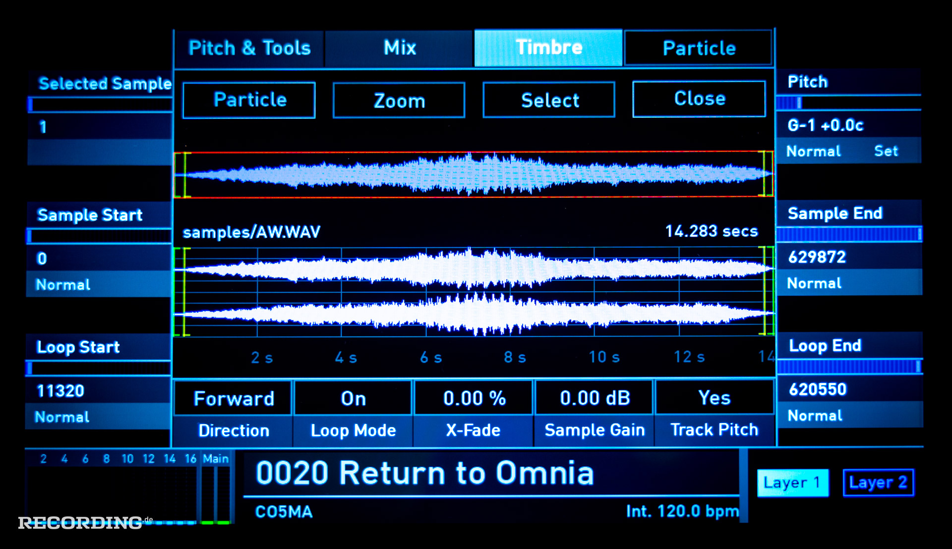Click the 14.283 secs duration text
The image size is (952, 549).
pyautogui.click(x=711, y=231)
